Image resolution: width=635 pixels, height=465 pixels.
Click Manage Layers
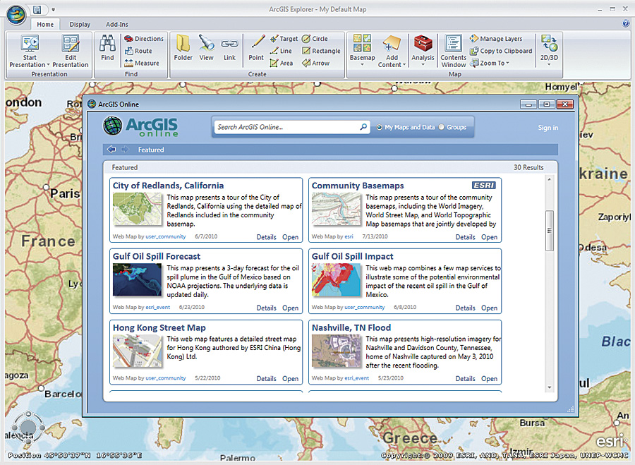coord(496,39)
